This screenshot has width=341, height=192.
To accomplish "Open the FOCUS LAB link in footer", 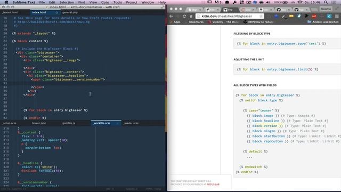I will (x=213, y=185).
